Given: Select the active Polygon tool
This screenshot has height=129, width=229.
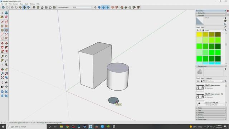Looking at the screenshot, I should pyautogui.click(x=6, y=30).
